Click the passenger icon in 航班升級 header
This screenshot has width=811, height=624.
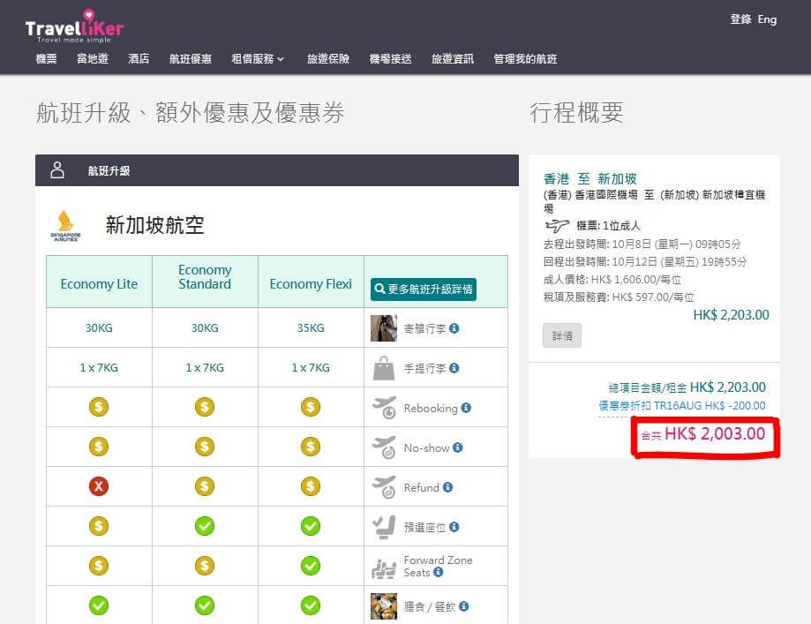pyautogui.click(x=57, y=169)
